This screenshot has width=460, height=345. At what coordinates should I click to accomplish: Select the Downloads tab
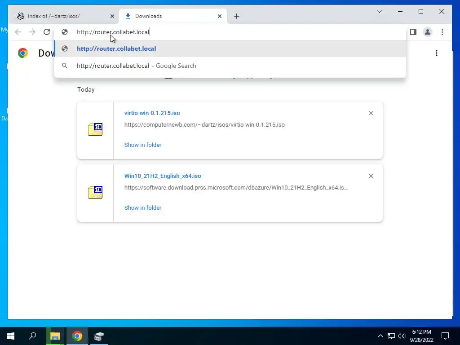[x=172, y=16]
